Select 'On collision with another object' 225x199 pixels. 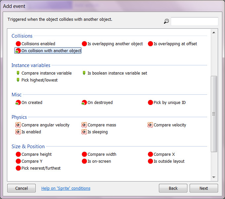point(51,51)
